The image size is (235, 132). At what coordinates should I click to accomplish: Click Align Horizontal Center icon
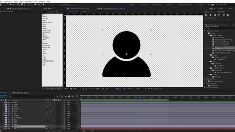[210, 15]
